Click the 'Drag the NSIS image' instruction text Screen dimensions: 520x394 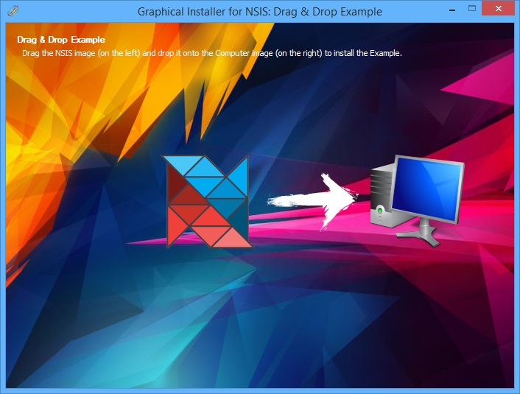tap(212, 53)
